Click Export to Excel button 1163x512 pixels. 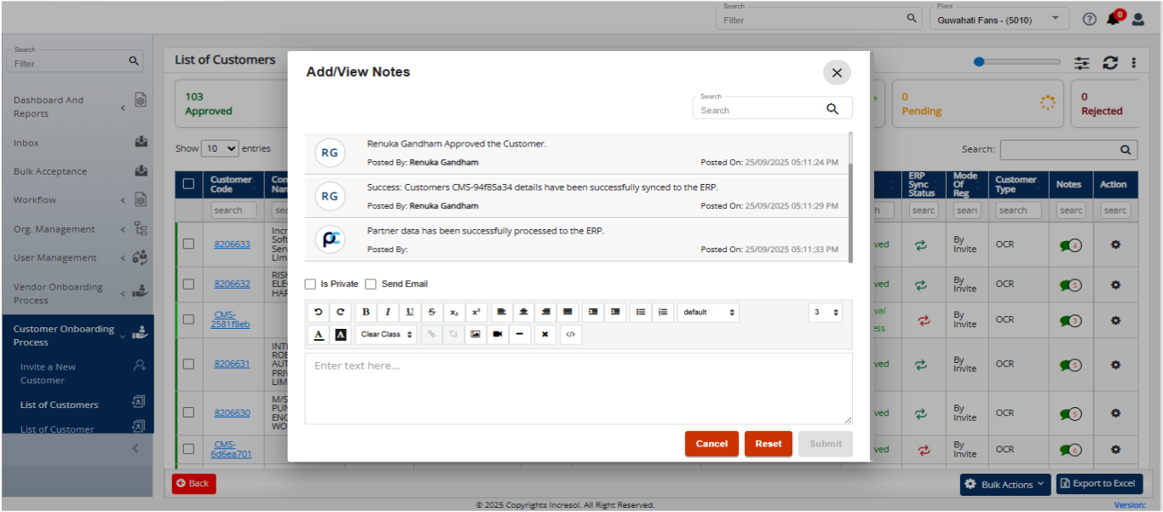point(1100,484)
